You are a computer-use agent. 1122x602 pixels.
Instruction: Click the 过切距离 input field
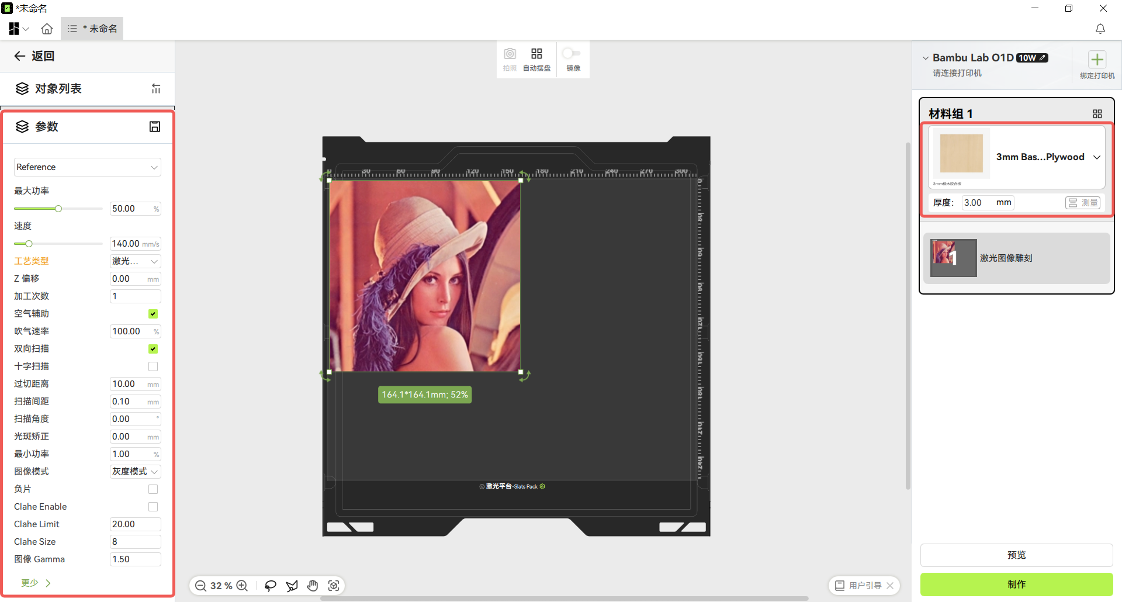tap(136, 384)
